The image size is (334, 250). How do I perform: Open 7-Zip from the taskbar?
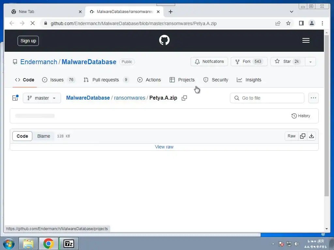pyautogui.click(x=68, y=243)
